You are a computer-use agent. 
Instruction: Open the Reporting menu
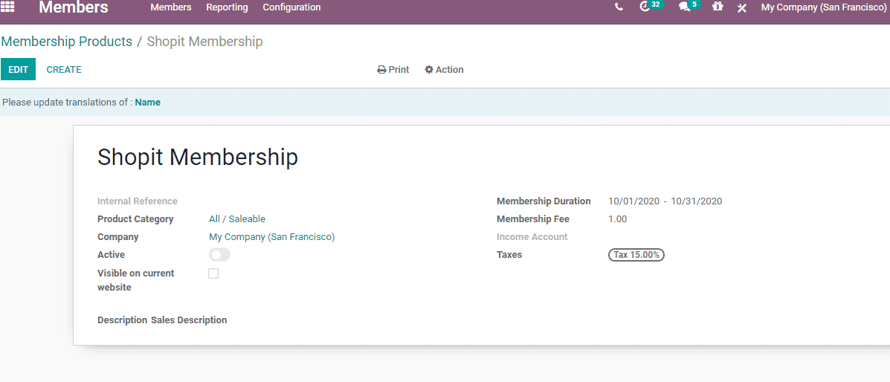click(227, 7)
